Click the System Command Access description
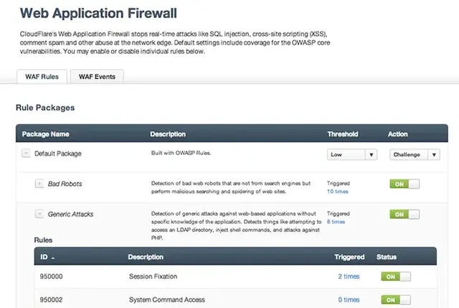459x308 pixels. (167, 300)
